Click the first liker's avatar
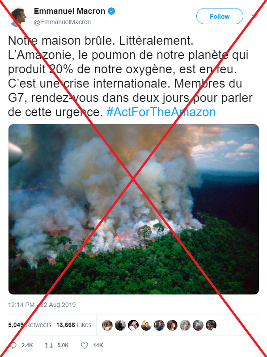 click(x=107, y=325)
